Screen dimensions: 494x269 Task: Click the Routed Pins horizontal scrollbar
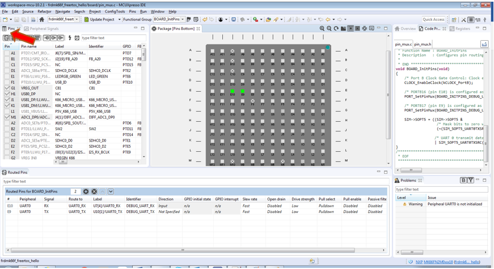[183, 250]
